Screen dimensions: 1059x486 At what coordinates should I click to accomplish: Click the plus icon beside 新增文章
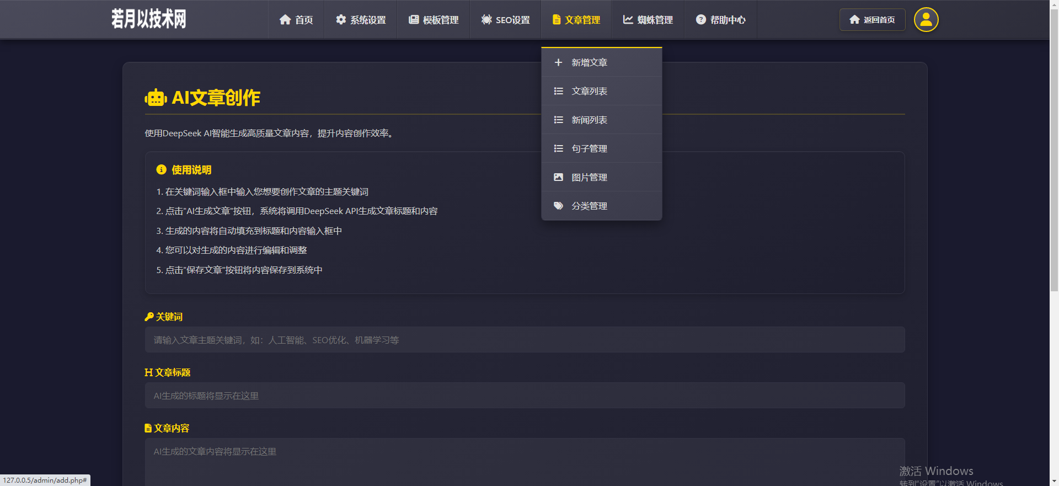click(558, 62)
